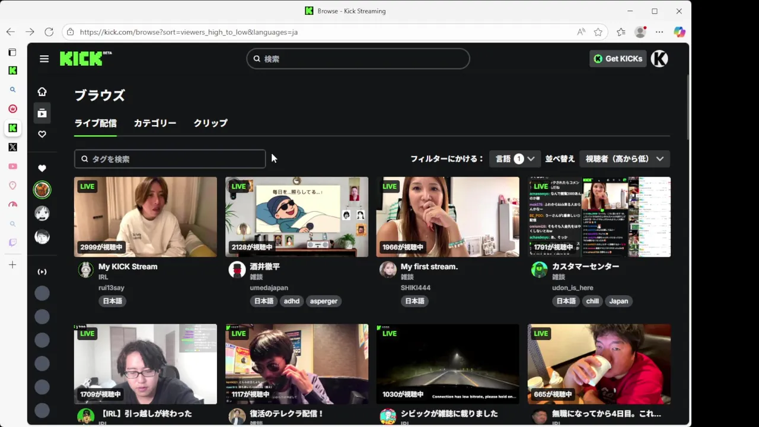Click the chill tag
Viewport: 759px width, 427px height.
(x=592, y=301)
